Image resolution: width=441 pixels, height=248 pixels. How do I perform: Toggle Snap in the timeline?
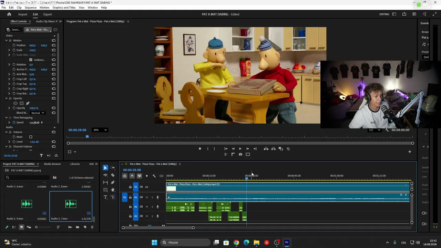coord(132,176)
